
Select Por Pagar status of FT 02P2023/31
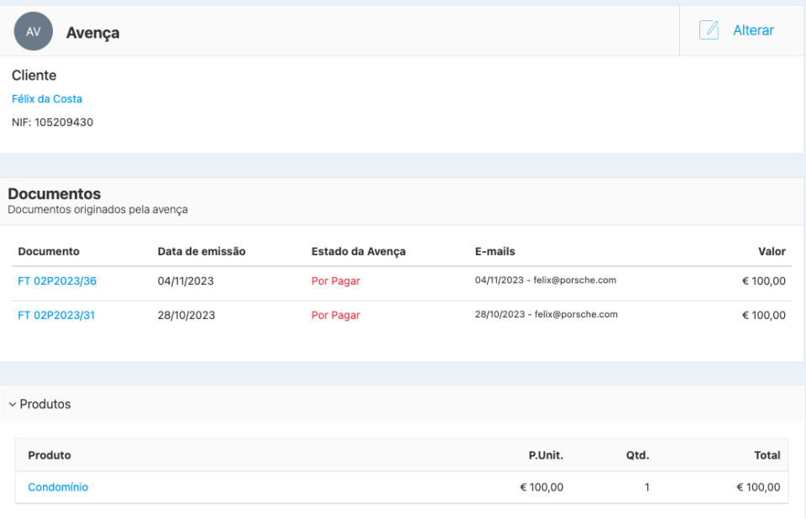(336, 316)
